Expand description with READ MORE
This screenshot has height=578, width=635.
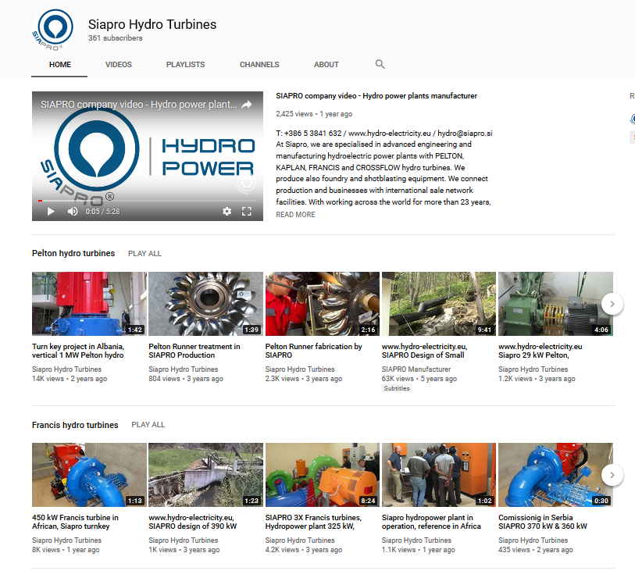tap(295, 215)
